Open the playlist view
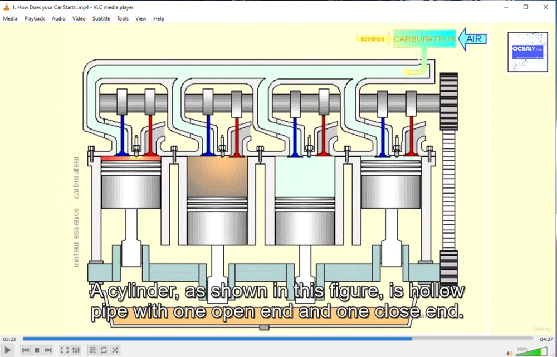This screenshot has width=557, height=357. coord(92,350)
